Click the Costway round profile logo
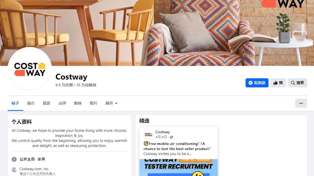 pos(30,69)
